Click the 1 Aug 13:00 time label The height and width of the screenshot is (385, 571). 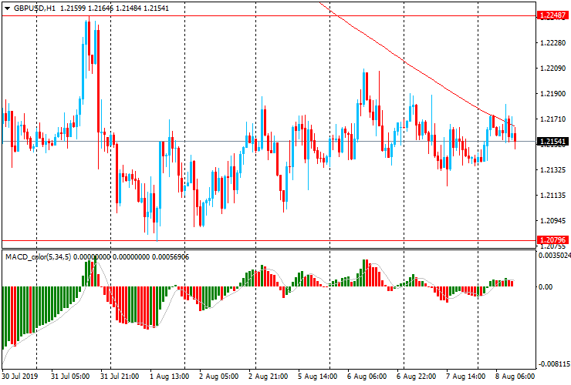(169, 377)
